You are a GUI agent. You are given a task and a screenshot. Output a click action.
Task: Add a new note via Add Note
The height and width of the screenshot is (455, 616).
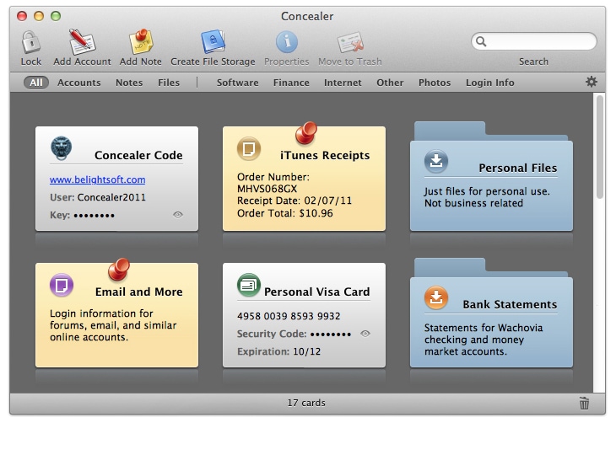coord(141,41)
